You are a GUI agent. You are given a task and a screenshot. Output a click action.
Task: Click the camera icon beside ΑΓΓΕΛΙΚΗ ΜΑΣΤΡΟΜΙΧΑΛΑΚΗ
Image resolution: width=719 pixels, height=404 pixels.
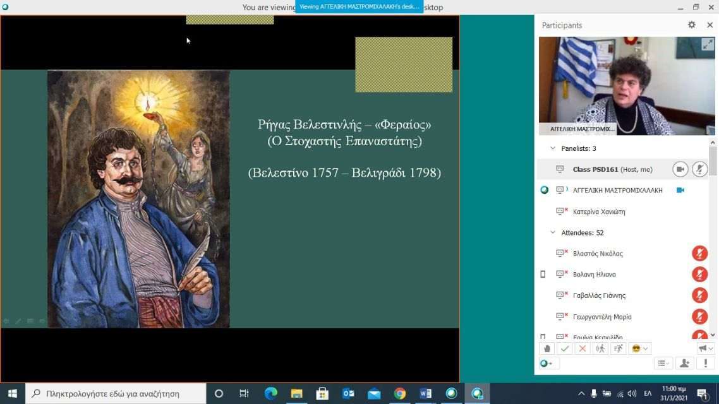[x=680, y=190]
